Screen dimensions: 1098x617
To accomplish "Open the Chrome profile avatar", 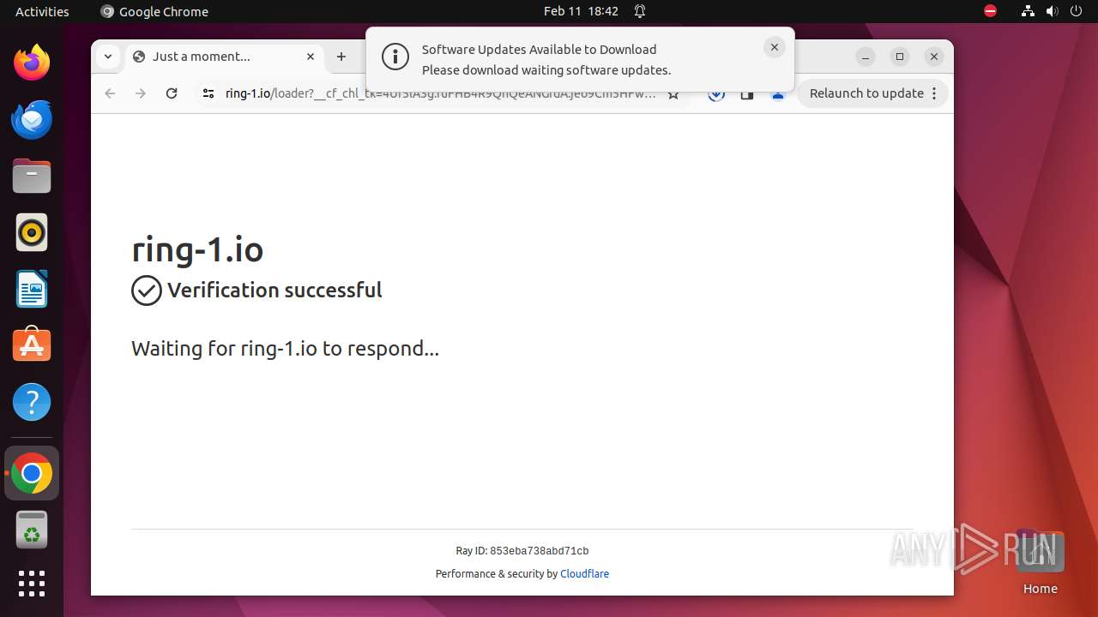I will (x=778, y=94).
